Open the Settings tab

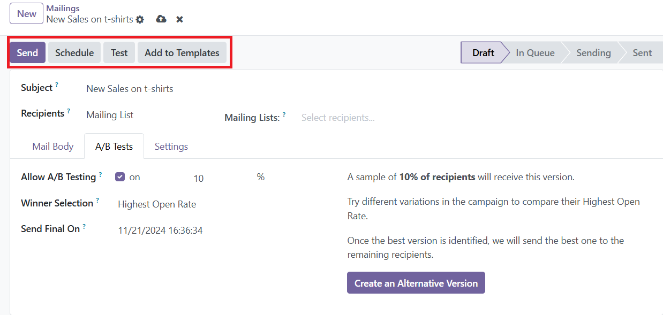pyautogui.click(x=171, y=147)
